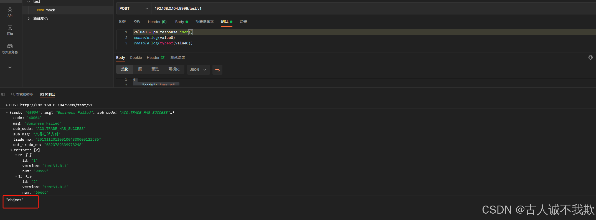Select the 预览 preview button
596x220 pixels.
(155, 69)
